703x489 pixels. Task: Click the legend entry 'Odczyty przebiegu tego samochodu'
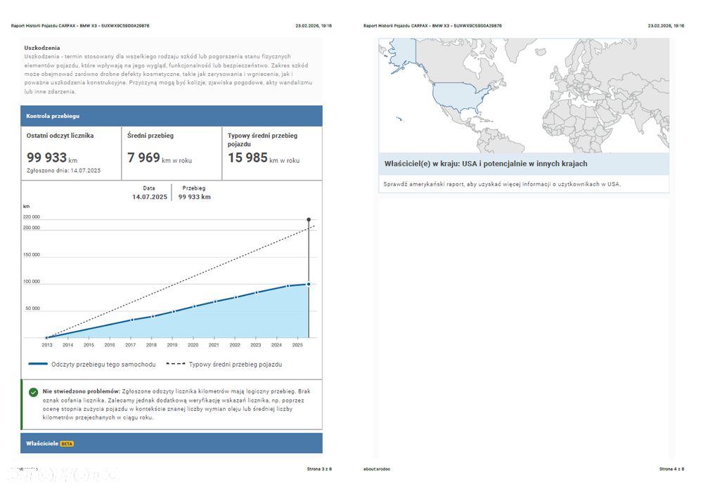pos(92,365)
